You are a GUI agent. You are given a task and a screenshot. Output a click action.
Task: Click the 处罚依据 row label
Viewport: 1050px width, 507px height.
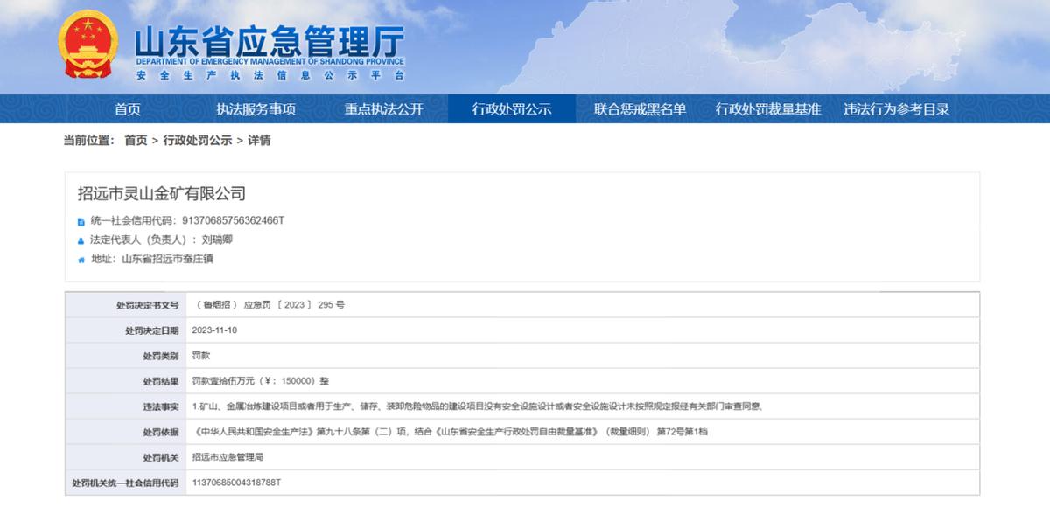(161, 432)
